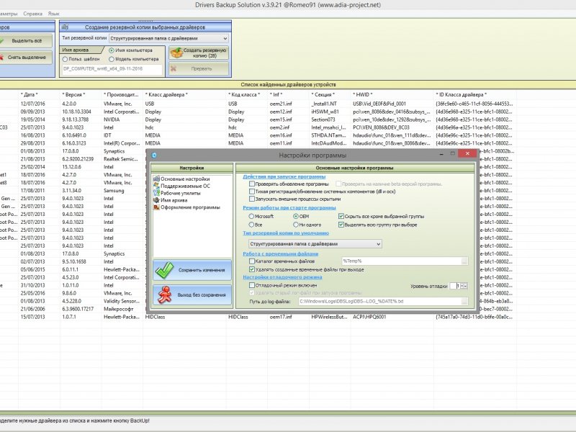576x432 pixels.
Task: Click the Список найденных драйверов устройств heading
Action: [288, 84]
